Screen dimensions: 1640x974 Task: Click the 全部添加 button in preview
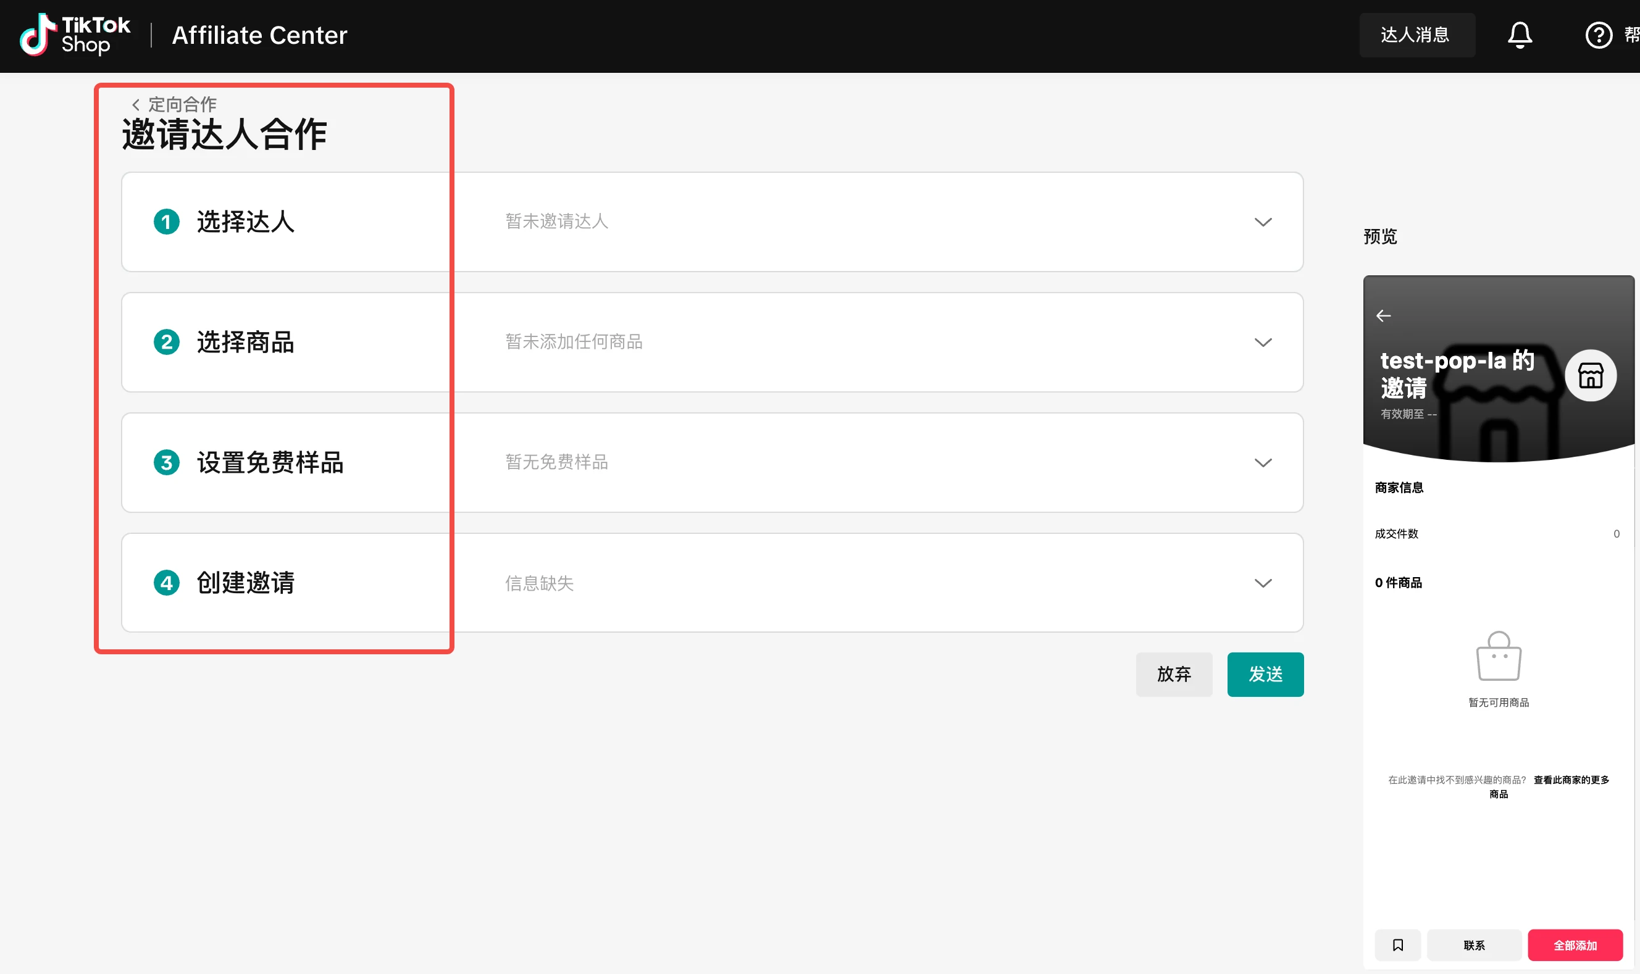[1575, 944]
